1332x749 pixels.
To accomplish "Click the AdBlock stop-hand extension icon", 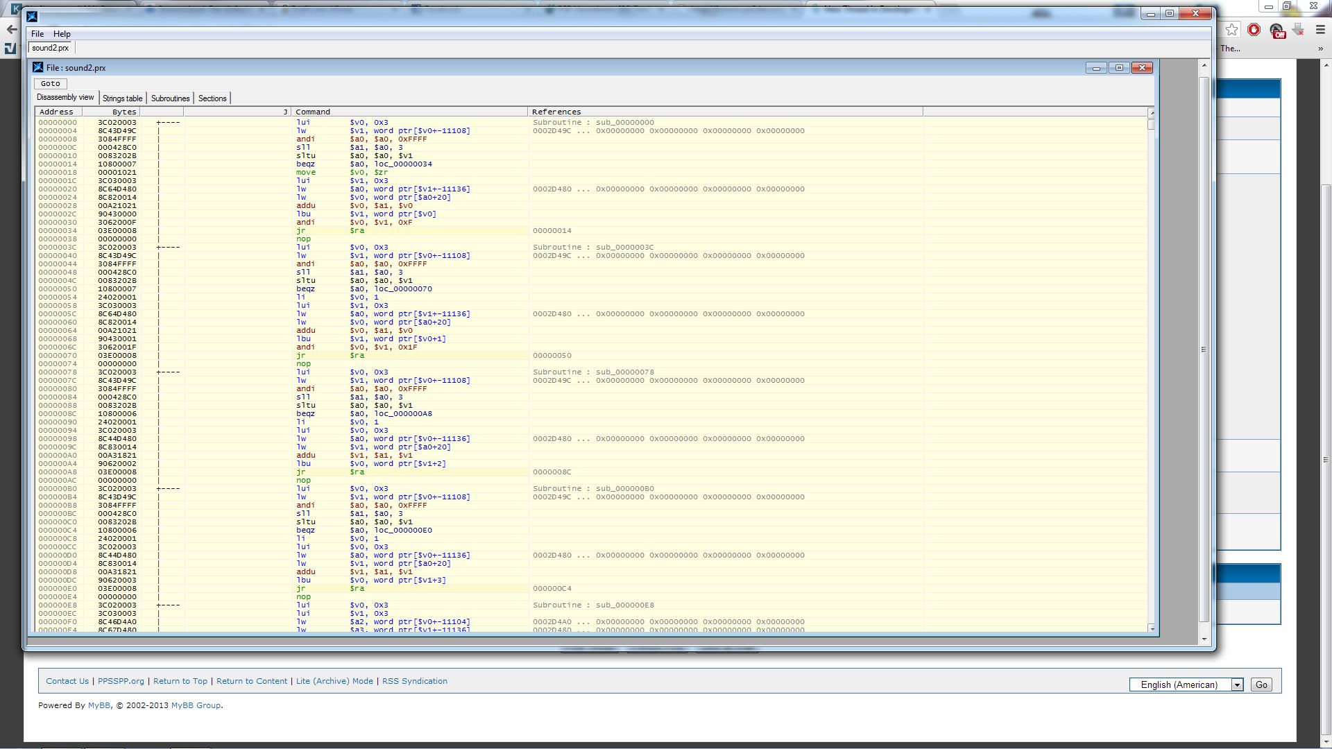I will tap(1254, 29).
